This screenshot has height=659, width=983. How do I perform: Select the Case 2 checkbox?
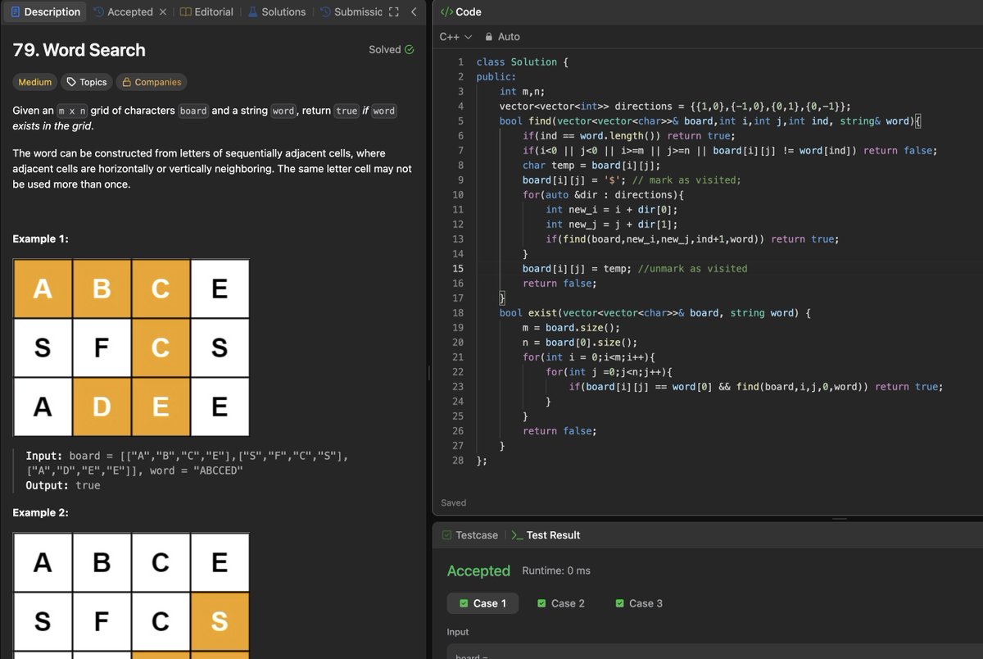click(543, 603)
